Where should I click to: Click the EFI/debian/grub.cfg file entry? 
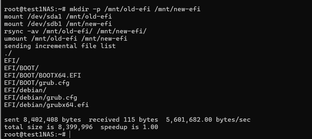[40, 97]
